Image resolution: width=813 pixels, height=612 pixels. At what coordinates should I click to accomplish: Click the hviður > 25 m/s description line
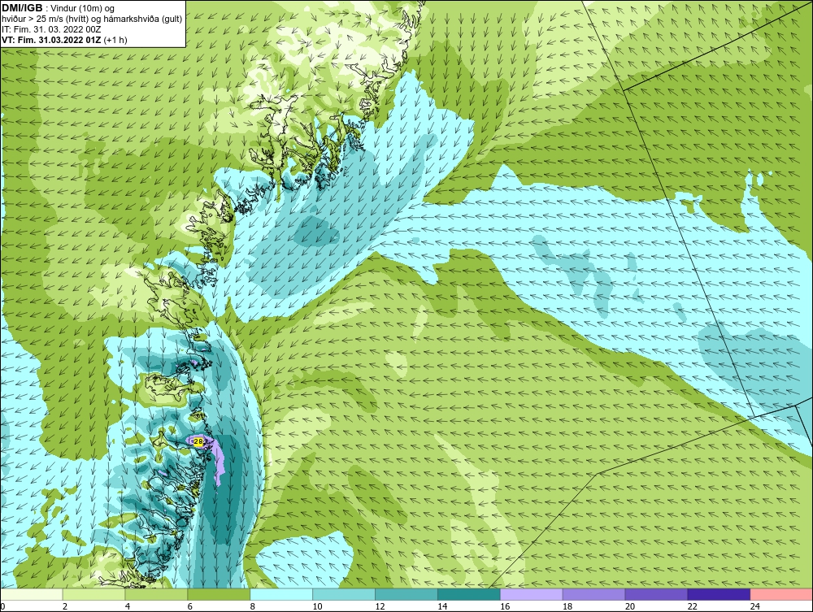point(93,20)
